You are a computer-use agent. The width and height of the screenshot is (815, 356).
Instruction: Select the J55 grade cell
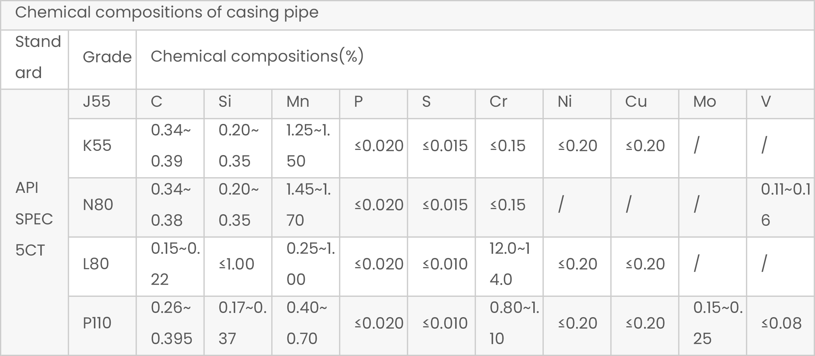coord(97,102)
